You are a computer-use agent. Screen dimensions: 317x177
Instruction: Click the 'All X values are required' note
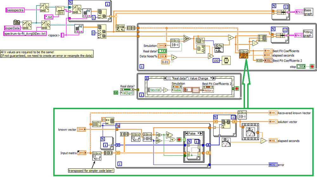47,54
